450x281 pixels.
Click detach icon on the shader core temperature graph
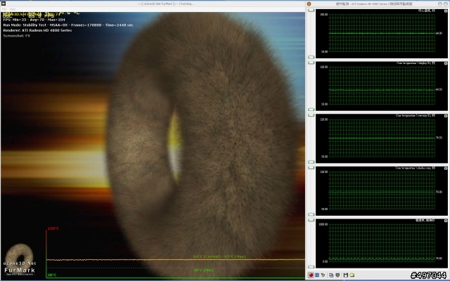446,169
